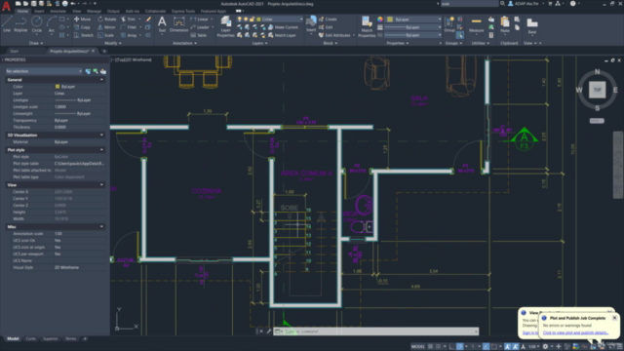The height and width of the screenshot is (351, 624).
Task: Click the Color swatch in General properties
Action: point(58,87)
